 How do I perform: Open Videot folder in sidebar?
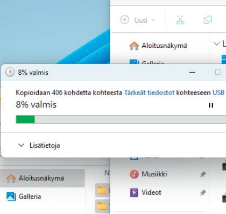pos(151,192)
